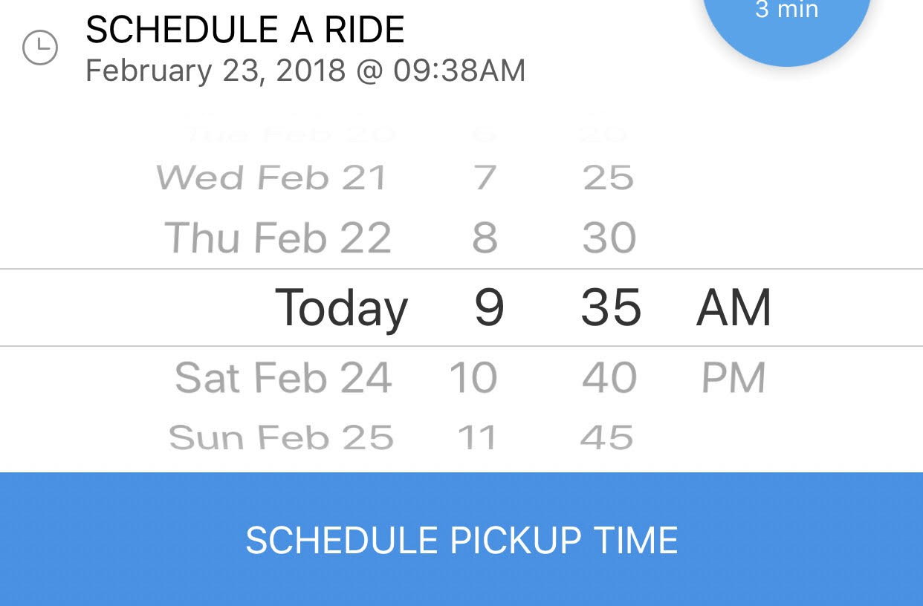Choose minute 30 in the picker
This screenshot has height=606, width=923.
point(609,238)
